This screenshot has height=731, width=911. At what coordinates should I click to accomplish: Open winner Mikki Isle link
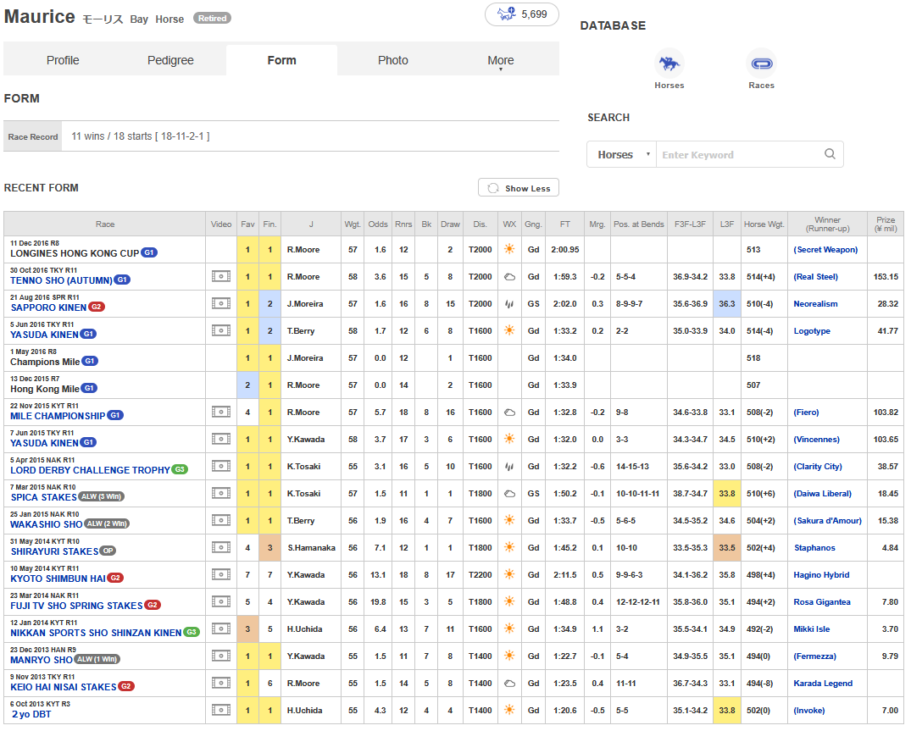pyautogui.click(x=812, y=629)
